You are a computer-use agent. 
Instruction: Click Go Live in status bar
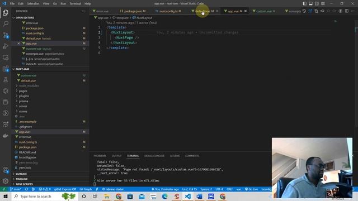click(x=251, y=189)
